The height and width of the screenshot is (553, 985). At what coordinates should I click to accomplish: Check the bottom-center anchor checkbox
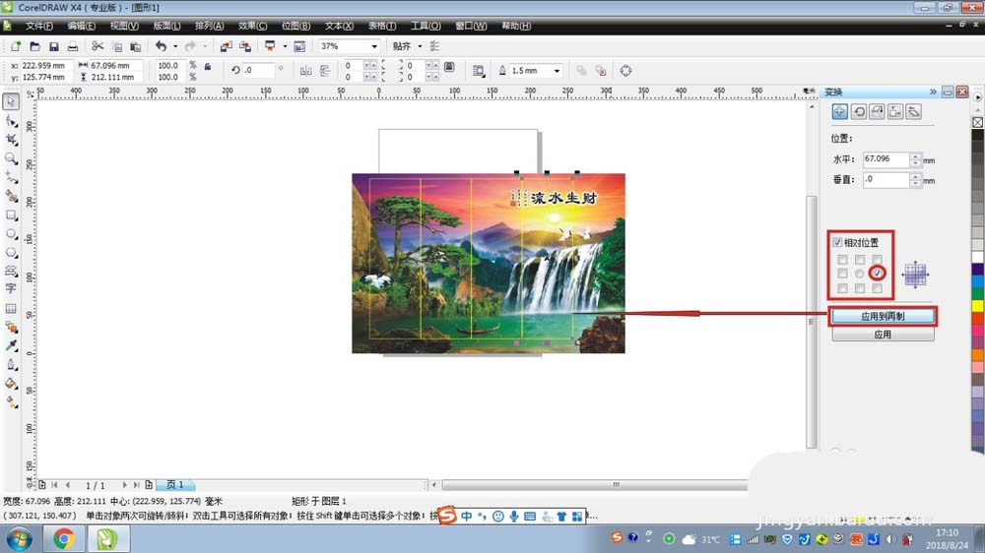(x=859, y=288)
